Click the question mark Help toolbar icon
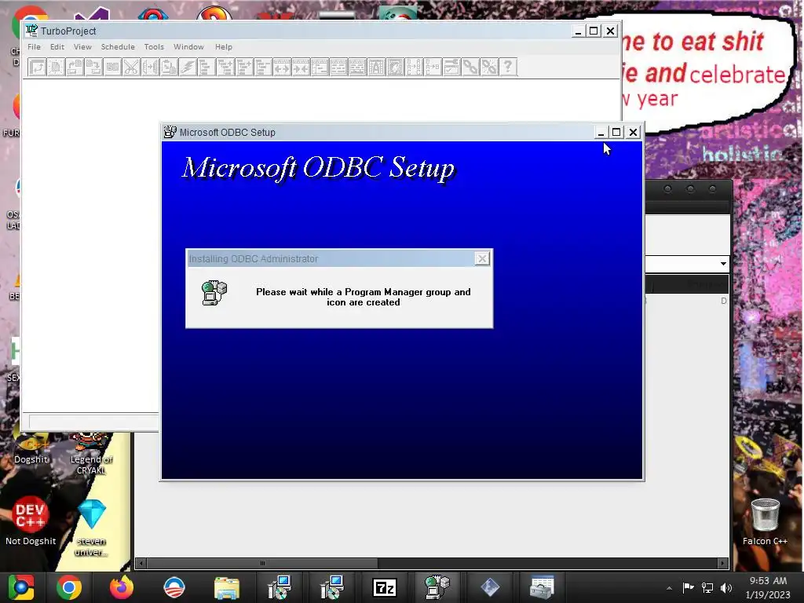Screen dimensions: 804x603 point(508,68)
